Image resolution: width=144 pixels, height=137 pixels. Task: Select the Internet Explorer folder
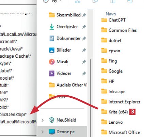pos(121,102)
